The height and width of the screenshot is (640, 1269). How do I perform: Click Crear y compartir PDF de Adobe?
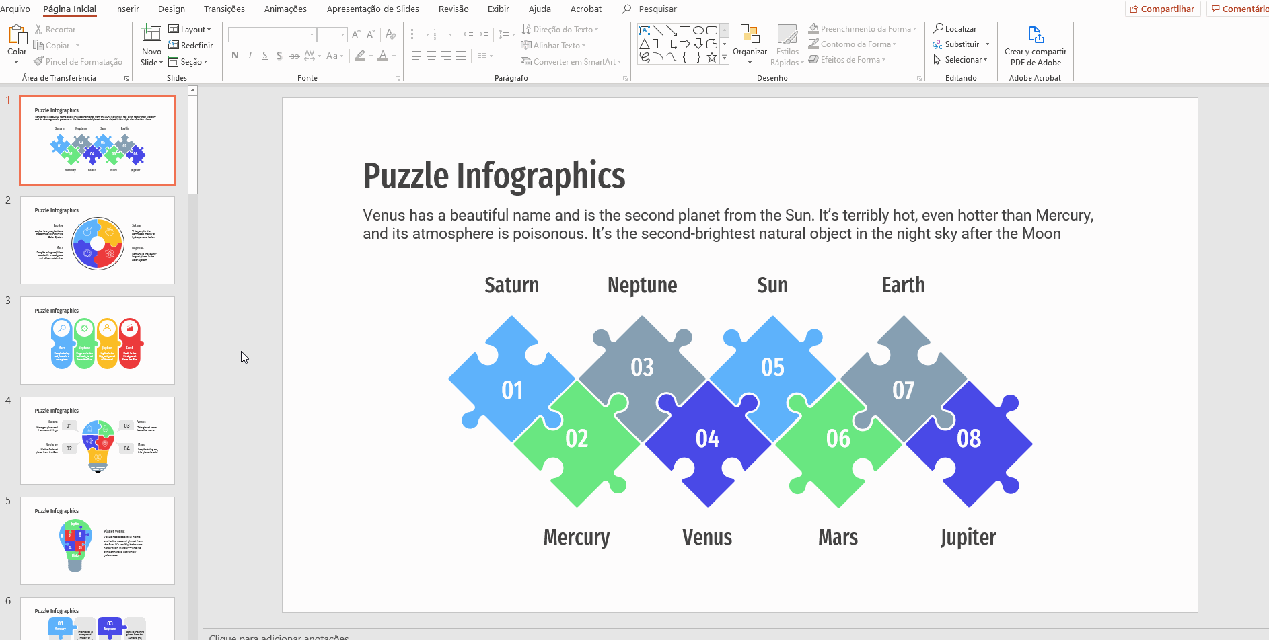1036,46
